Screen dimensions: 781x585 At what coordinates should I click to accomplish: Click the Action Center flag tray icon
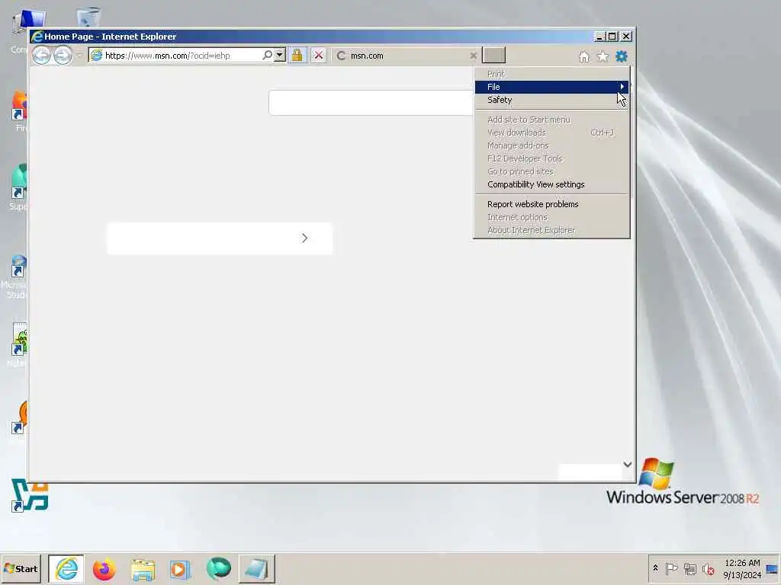tap(671, 568)
